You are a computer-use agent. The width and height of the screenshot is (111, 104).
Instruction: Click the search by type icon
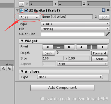[x=3, y=69]
